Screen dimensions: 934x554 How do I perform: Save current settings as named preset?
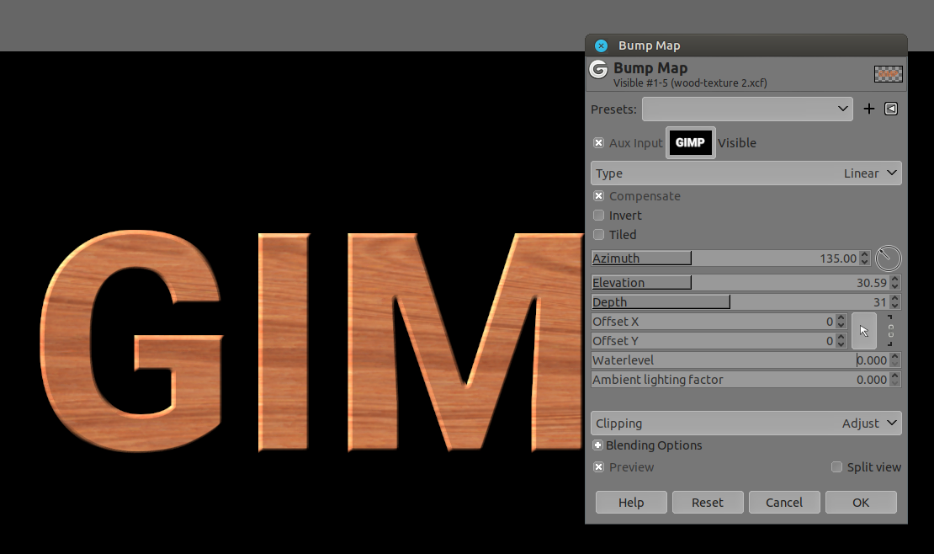(869, 109)
